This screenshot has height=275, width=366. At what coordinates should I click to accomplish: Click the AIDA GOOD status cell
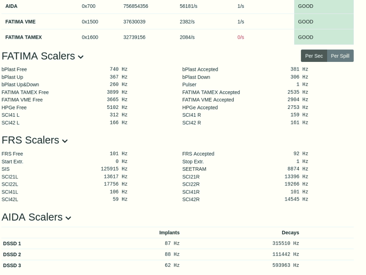click(x=324, y=6)
